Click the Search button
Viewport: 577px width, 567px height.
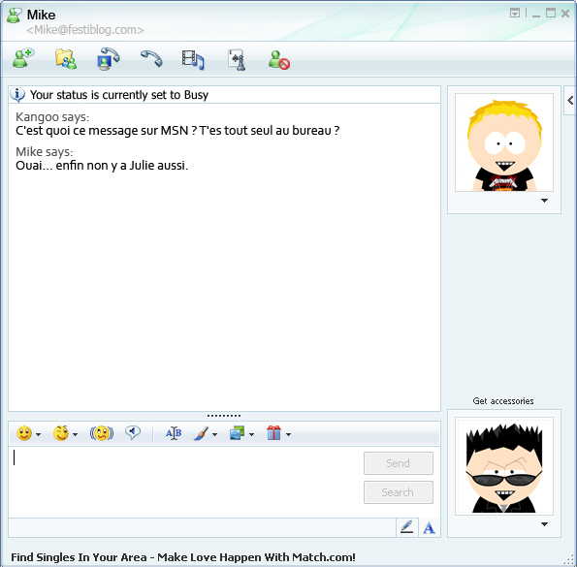[399, 492]
